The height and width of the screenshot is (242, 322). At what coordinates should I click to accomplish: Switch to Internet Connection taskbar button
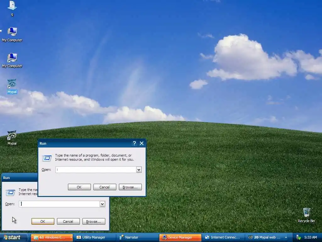(x=223, y=238)
